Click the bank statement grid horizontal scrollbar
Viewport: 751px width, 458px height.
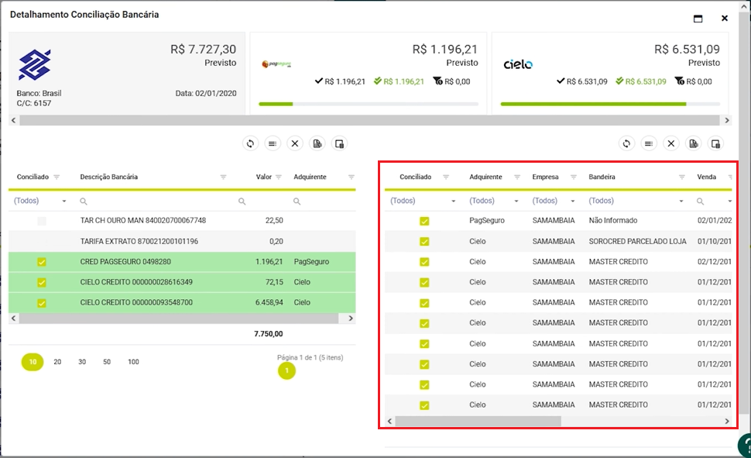point(178,319)
